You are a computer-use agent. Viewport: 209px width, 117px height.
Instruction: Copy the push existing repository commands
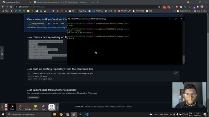[176, 73]
